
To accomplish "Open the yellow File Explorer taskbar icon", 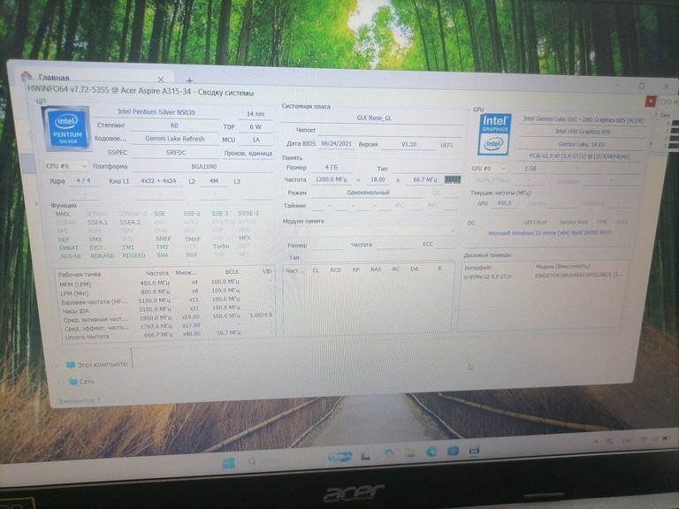I will pyautogui.click(x=409, y=453).
